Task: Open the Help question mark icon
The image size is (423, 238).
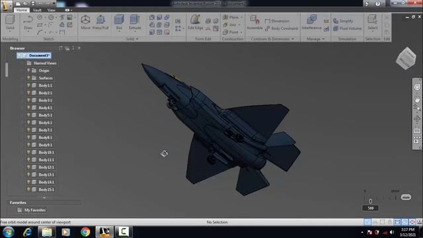Action: (x=377, y=4)
